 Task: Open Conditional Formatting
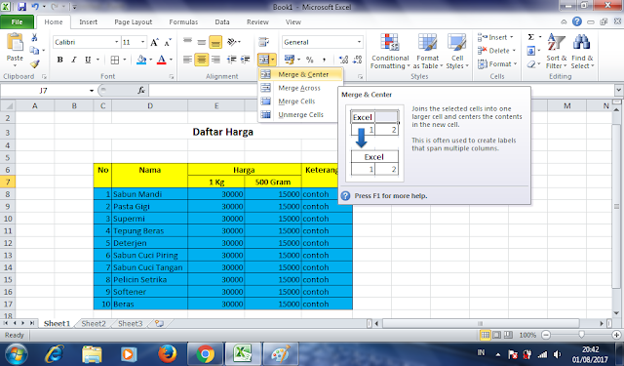[x=390, y=52]
